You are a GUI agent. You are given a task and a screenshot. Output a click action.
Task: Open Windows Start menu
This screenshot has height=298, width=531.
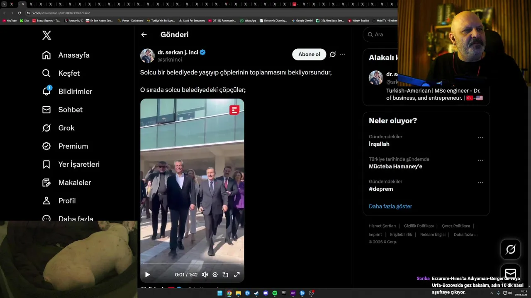click(x=220, y=293)
